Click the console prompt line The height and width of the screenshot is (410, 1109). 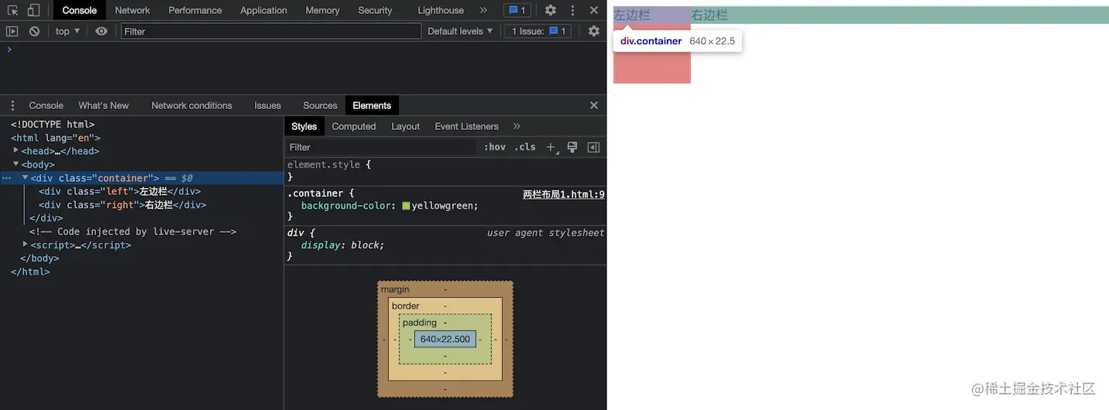(x=304, y=50)
